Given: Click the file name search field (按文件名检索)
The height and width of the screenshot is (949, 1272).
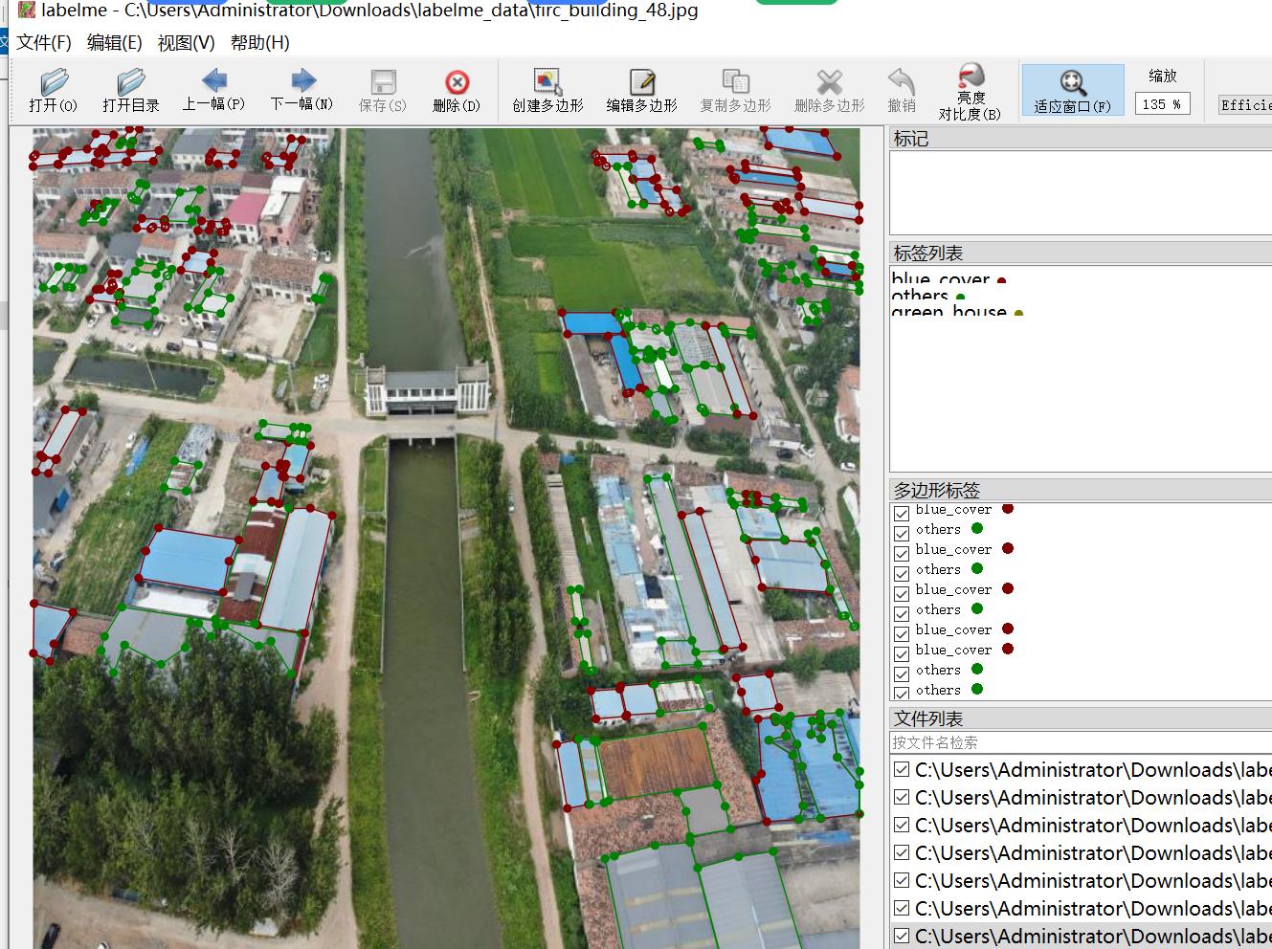Looking at the screenshot, I should coord(1080,742).
